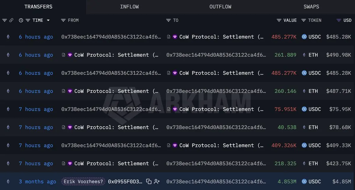Switch to the INFLOW tab
The image size is (355, 190).
coord(129,6)
